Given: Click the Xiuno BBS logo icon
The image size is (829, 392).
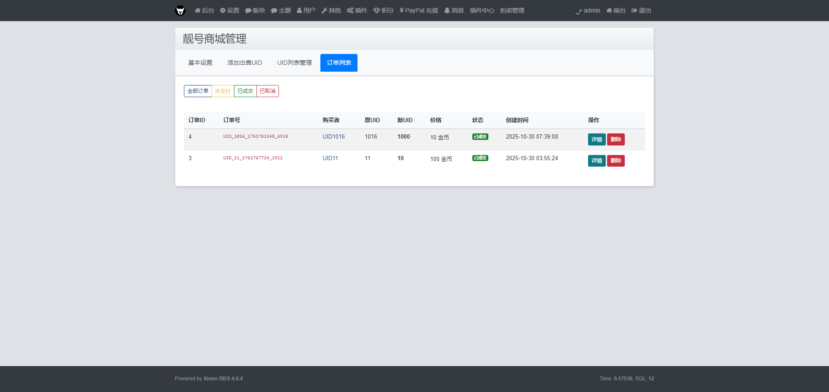Looking at the screenshot, I should click(x=180, y=10).
